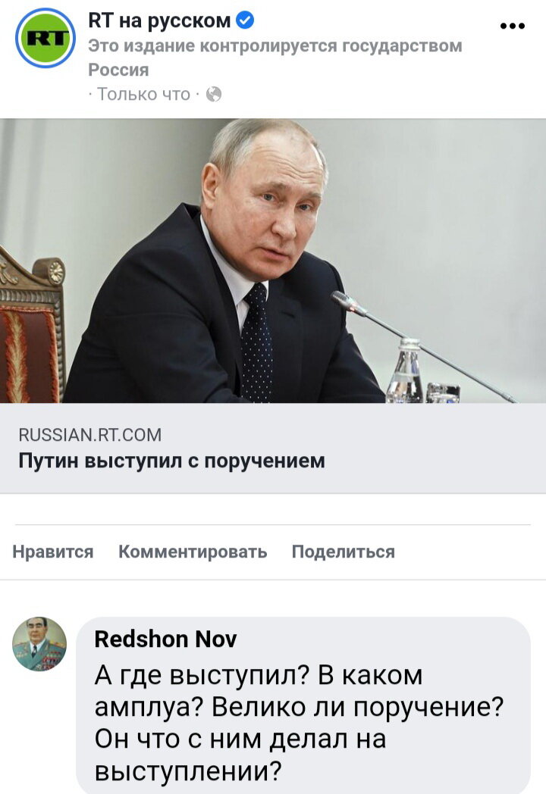
Task: Click the globe public audience icon
Action: tap(214, 94)
